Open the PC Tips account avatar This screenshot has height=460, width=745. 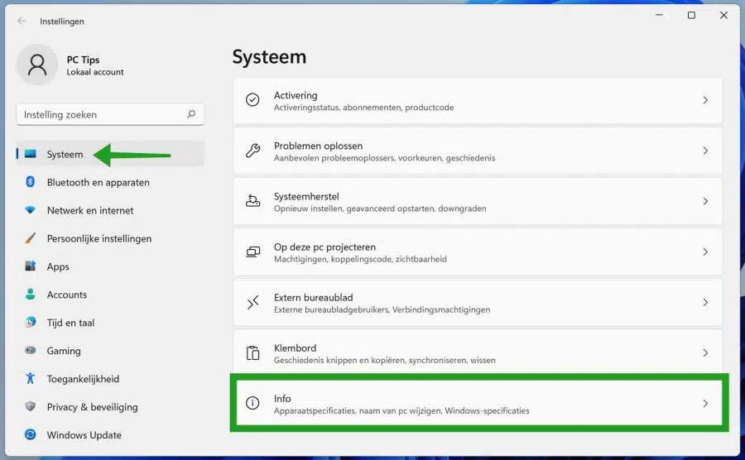(37, 65)
